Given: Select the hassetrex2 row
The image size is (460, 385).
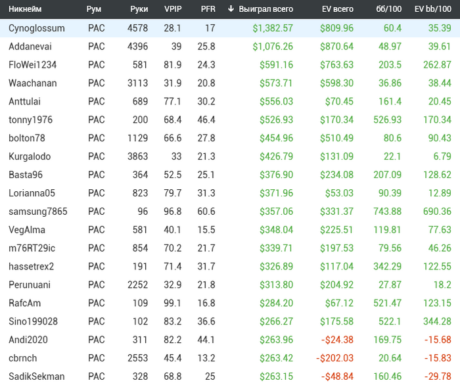Looking at the screenshot, I should 31,267.
